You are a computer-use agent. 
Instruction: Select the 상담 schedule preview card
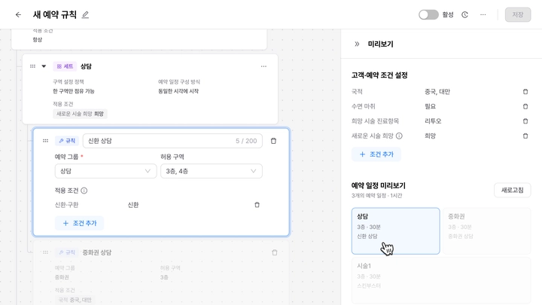(x=395, y=231)
